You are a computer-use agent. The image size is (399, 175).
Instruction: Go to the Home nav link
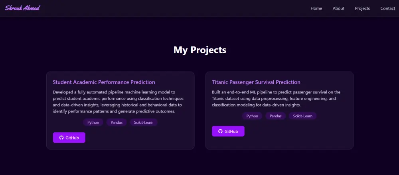[x=316, y=8]
